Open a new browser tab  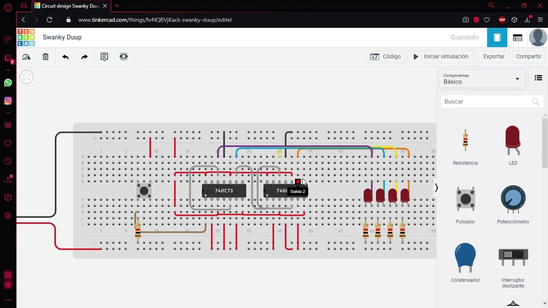[x=117, y=6]
